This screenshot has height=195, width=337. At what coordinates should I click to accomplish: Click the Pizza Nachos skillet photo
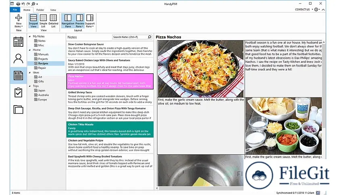coord(201,69)
